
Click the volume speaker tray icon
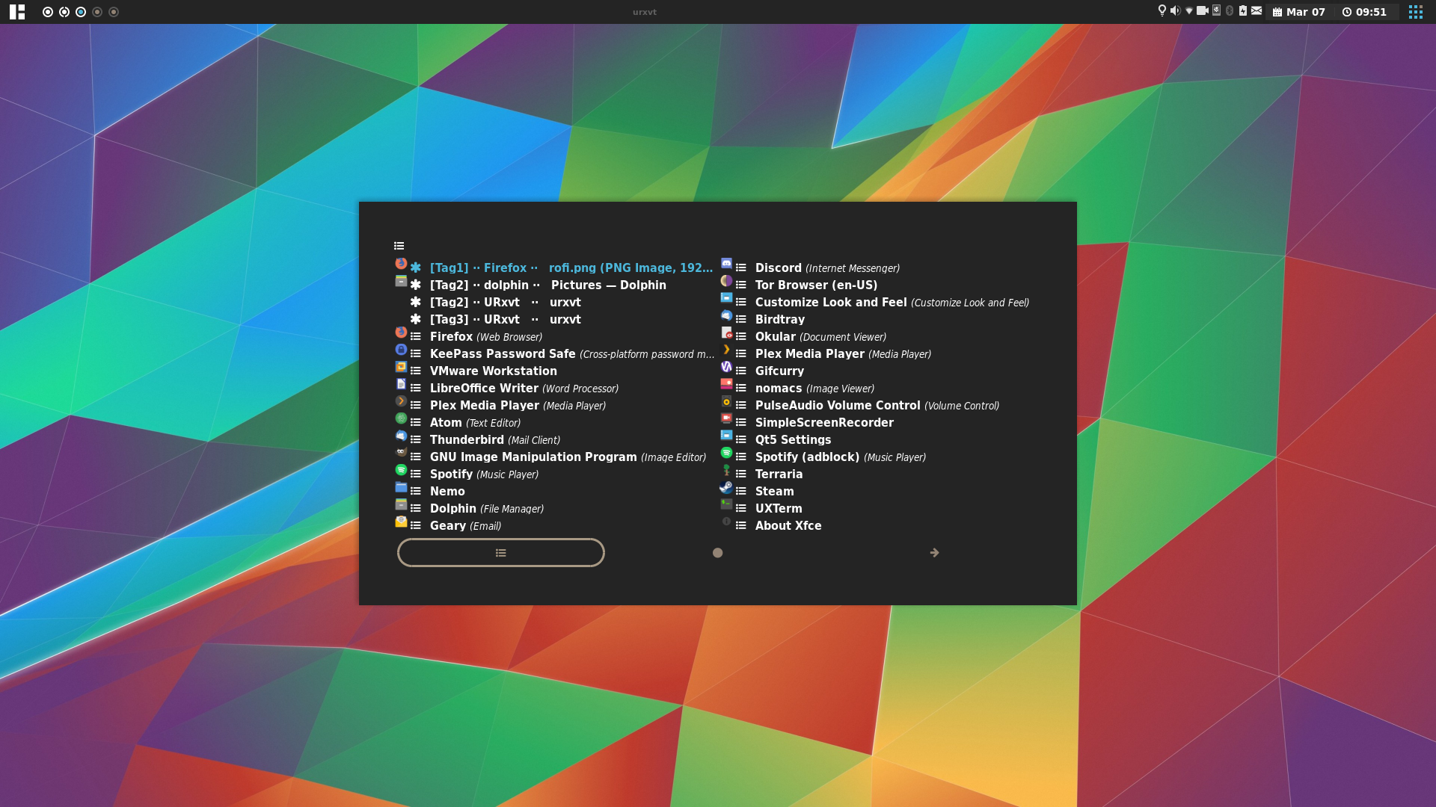1175,11
